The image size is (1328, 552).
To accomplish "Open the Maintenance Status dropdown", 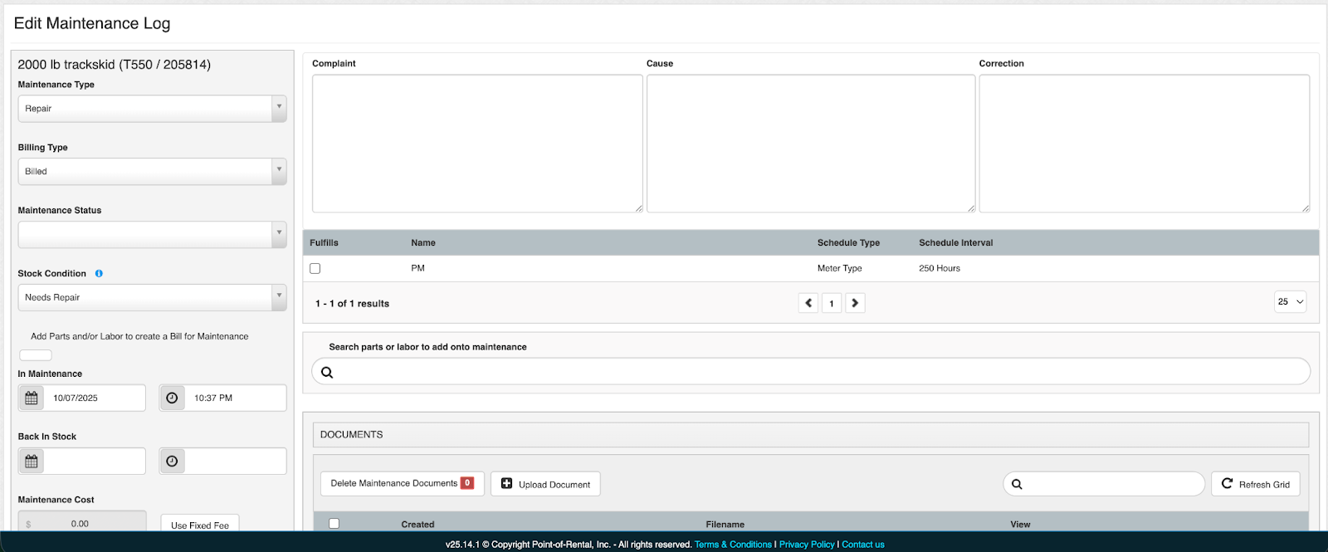I will coord(153,235).
